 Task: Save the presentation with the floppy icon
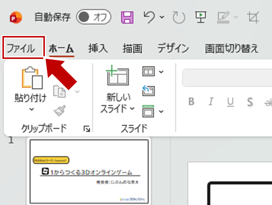pos(127,18)
